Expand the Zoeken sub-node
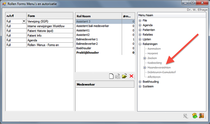Viewport: 210px width, 124px height. tap(144, 58)
